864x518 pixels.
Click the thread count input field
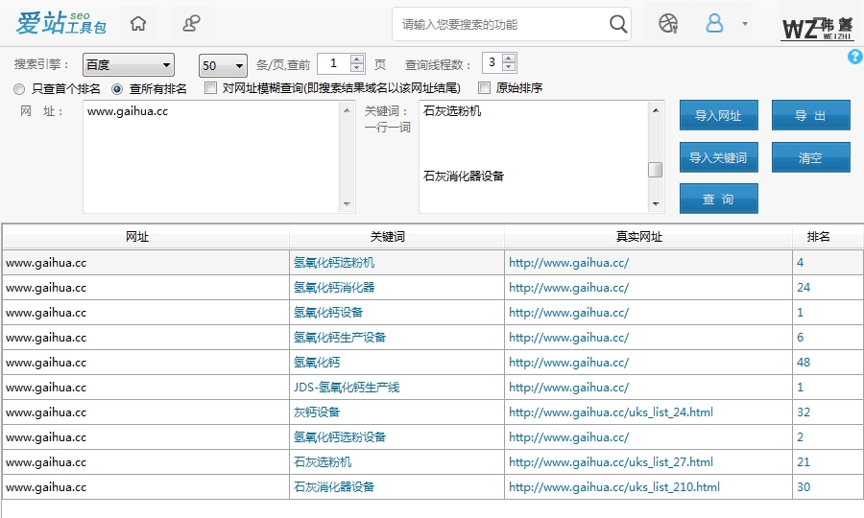[x=492, y=62]
